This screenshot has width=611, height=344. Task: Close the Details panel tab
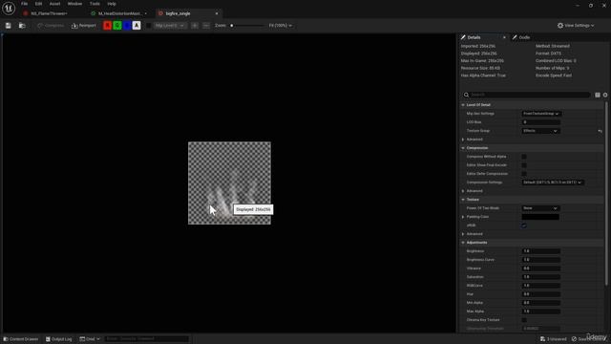[x=504, y=37]
